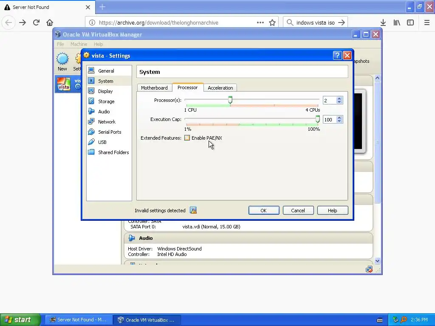Open page actions three-dots menu

pyautogui.click(x=260, y=23)
